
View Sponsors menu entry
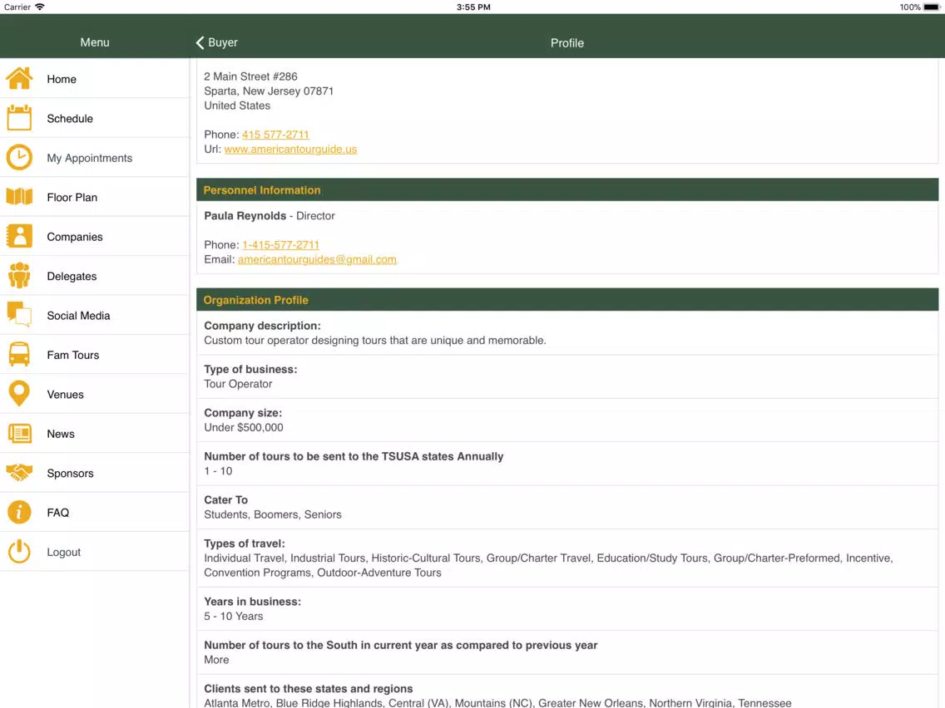[95, 473]
